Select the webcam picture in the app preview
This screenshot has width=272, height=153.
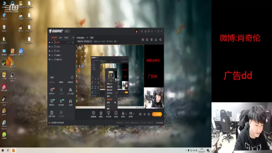tap(154, 98)
